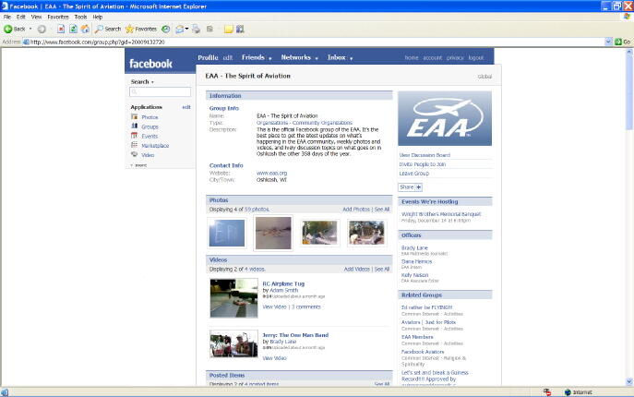Expand the Inbox dropdown arrow

coord(352,59)
